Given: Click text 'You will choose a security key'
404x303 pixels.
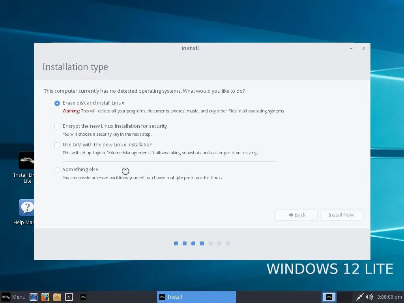Looking at the screenshot, I should coord(107,134).
